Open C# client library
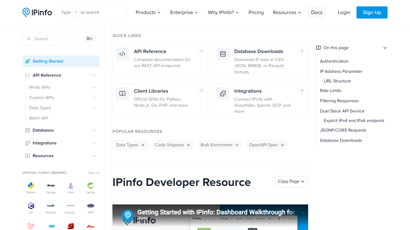The image size is (410, 230). tap(31, 208)
